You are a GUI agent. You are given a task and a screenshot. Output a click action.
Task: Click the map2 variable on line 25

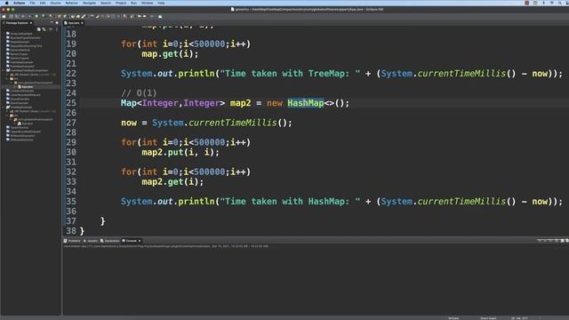pyautogui.click(x=240, y=103)
